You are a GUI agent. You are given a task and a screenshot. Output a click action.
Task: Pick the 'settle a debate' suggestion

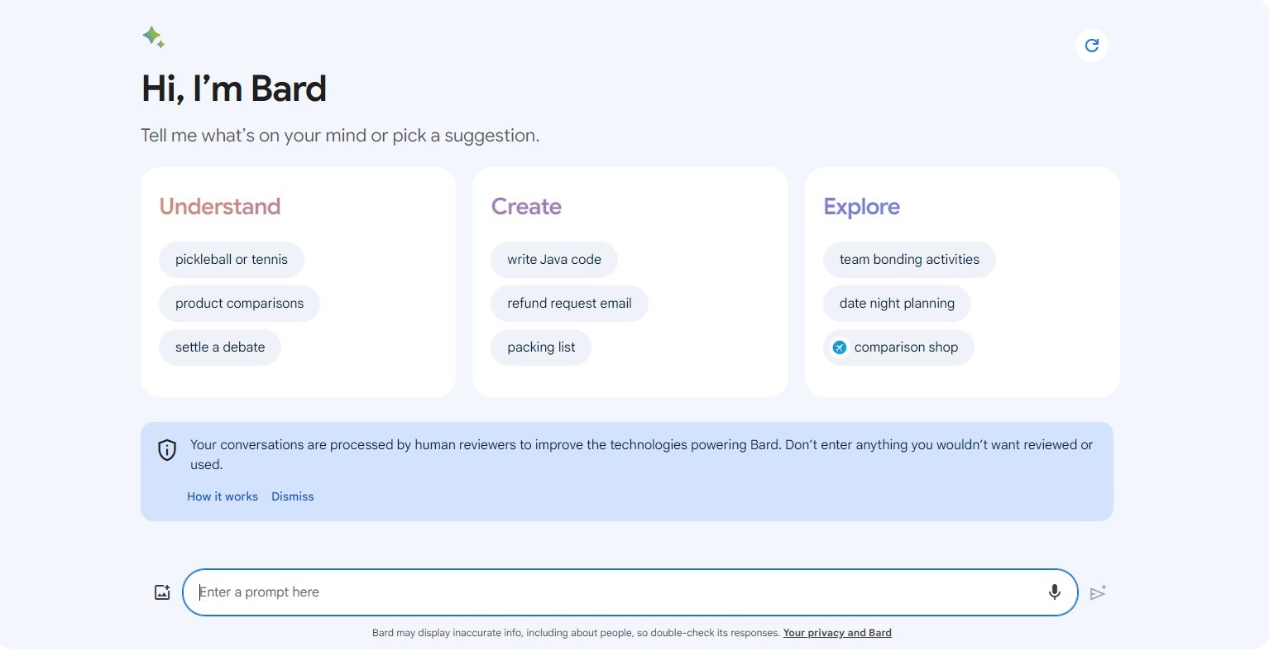point(220,347)
